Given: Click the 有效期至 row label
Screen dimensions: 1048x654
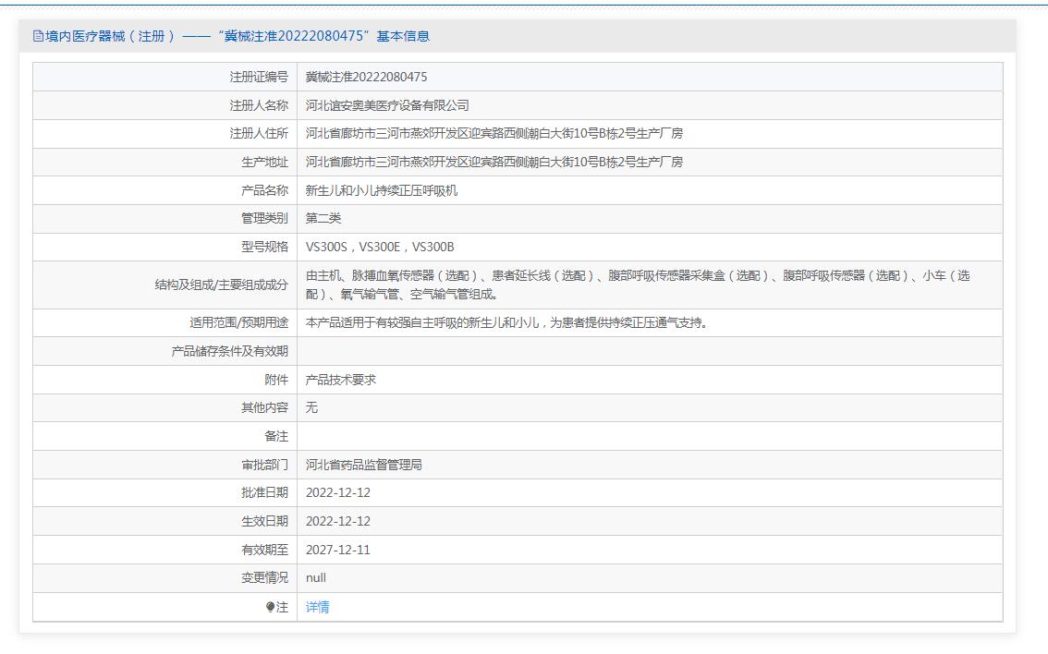Looking at the screenshot, I should (264, 550).
